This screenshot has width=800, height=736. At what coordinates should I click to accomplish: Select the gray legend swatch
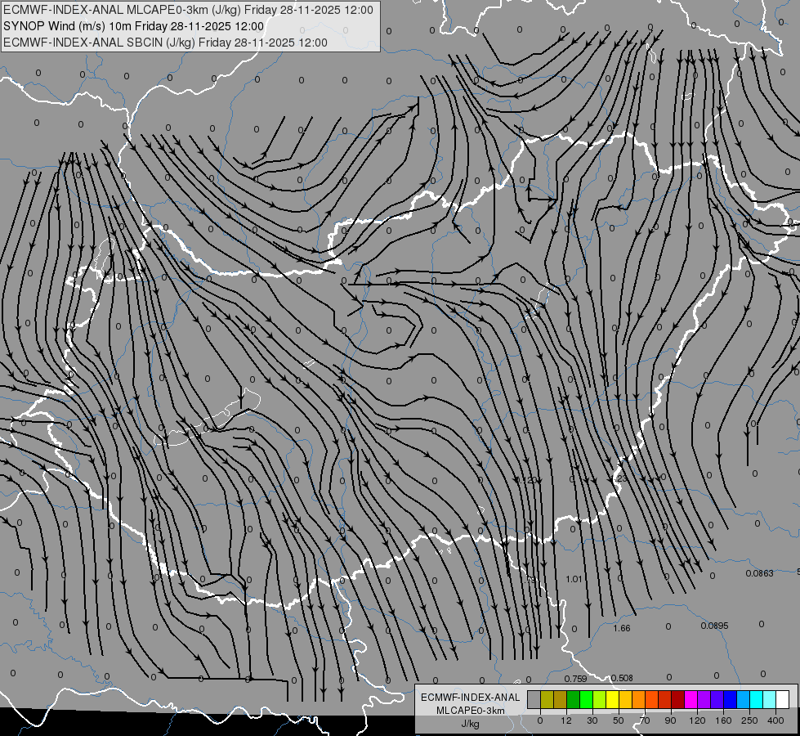click(534, 700)
